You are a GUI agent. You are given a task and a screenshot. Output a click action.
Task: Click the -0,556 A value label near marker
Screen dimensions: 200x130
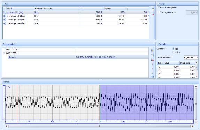(x=95, y=104)
